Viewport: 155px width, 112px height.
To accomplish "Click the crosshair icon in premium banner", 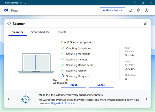I will click(x=26, y=99).
